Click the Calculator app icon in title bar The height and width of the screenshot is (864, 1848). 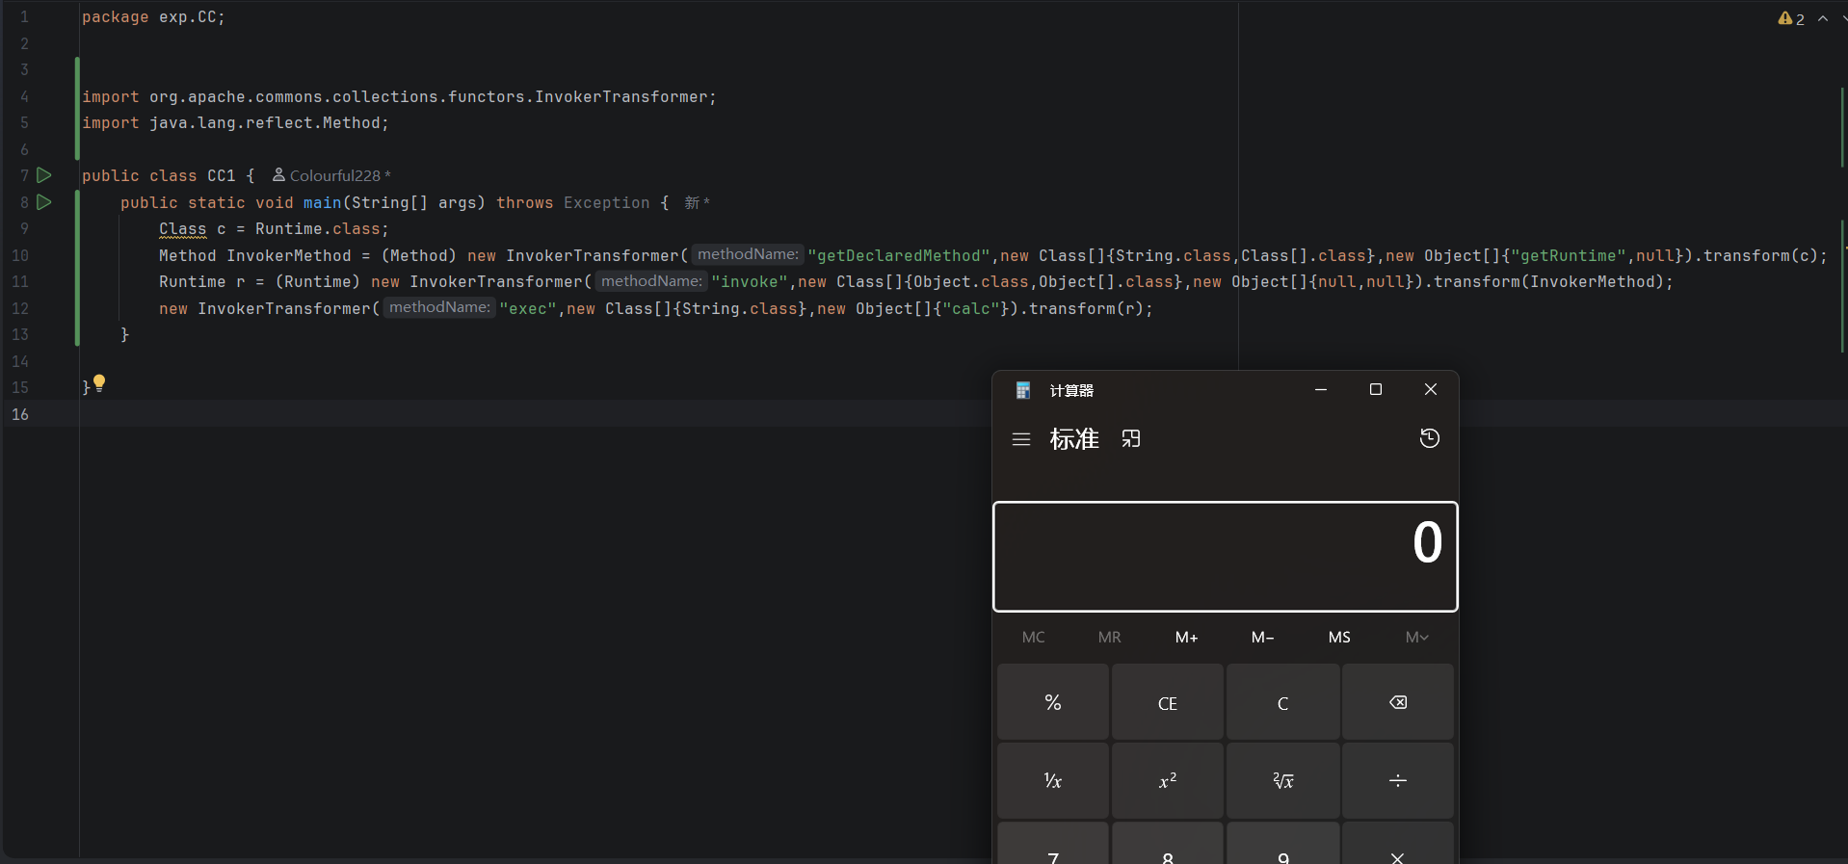click(x=1023, y=390)
